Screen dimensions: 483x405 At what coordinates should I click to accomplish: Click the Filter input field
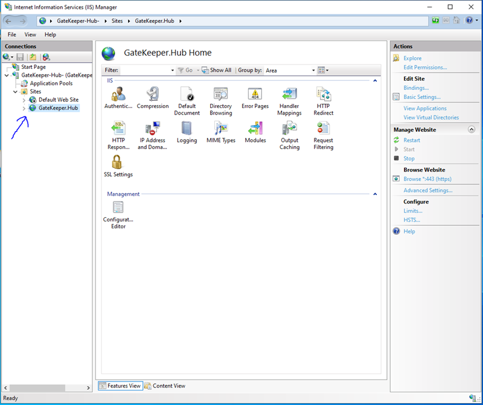click(145, 70)
